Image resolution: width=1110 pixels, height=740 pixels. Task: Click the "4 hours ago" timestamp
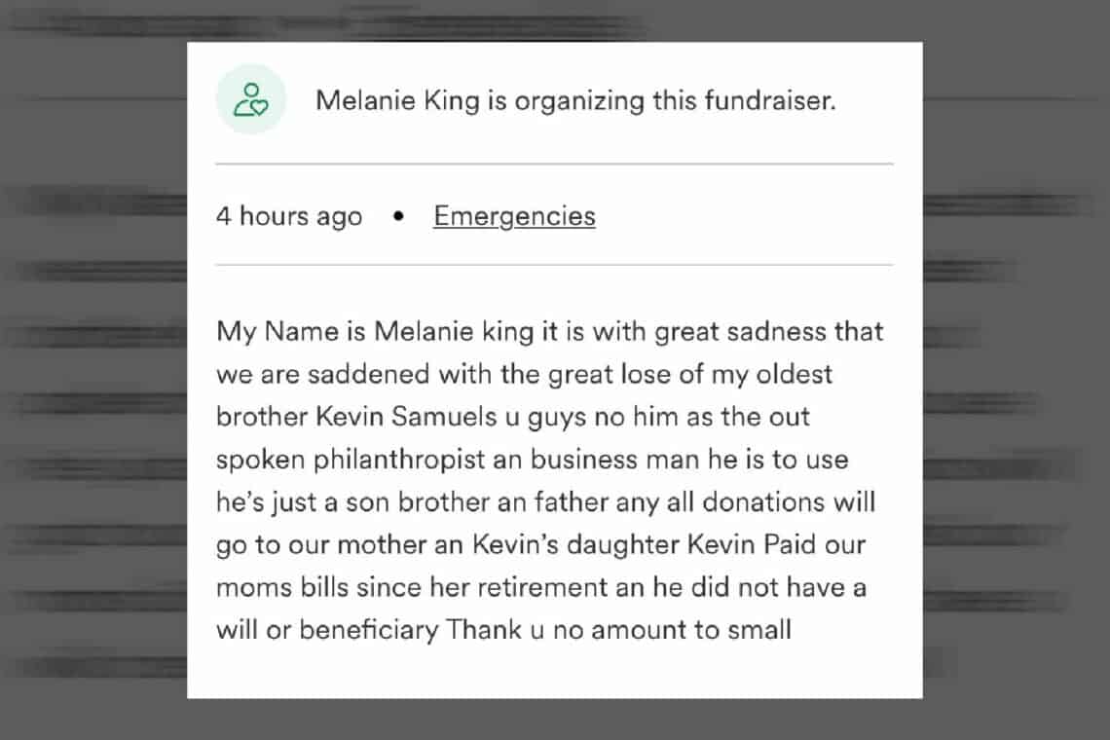(288, 215)
